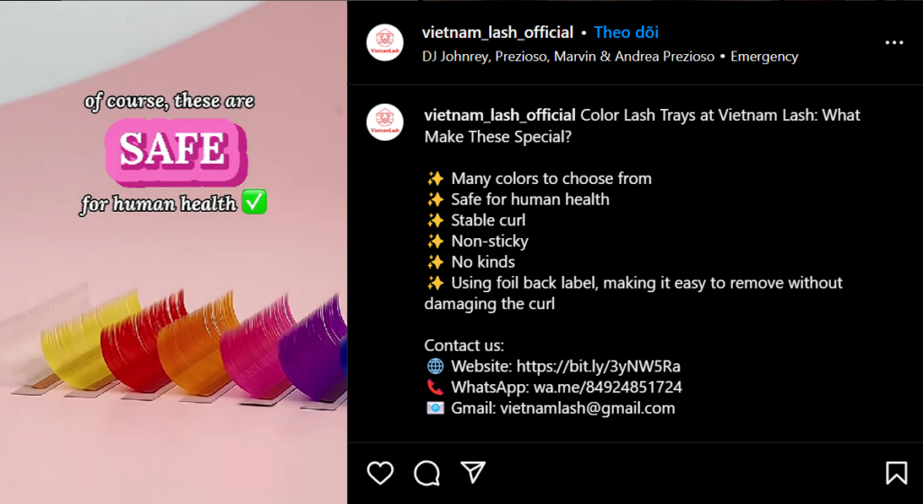923x504 pixels.
Task: Click the envelope emoji beside Gmail
Action: pos(435,408)
